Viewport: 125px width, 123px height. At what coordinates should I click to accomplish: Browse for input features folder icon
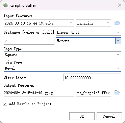click(117, 23)
